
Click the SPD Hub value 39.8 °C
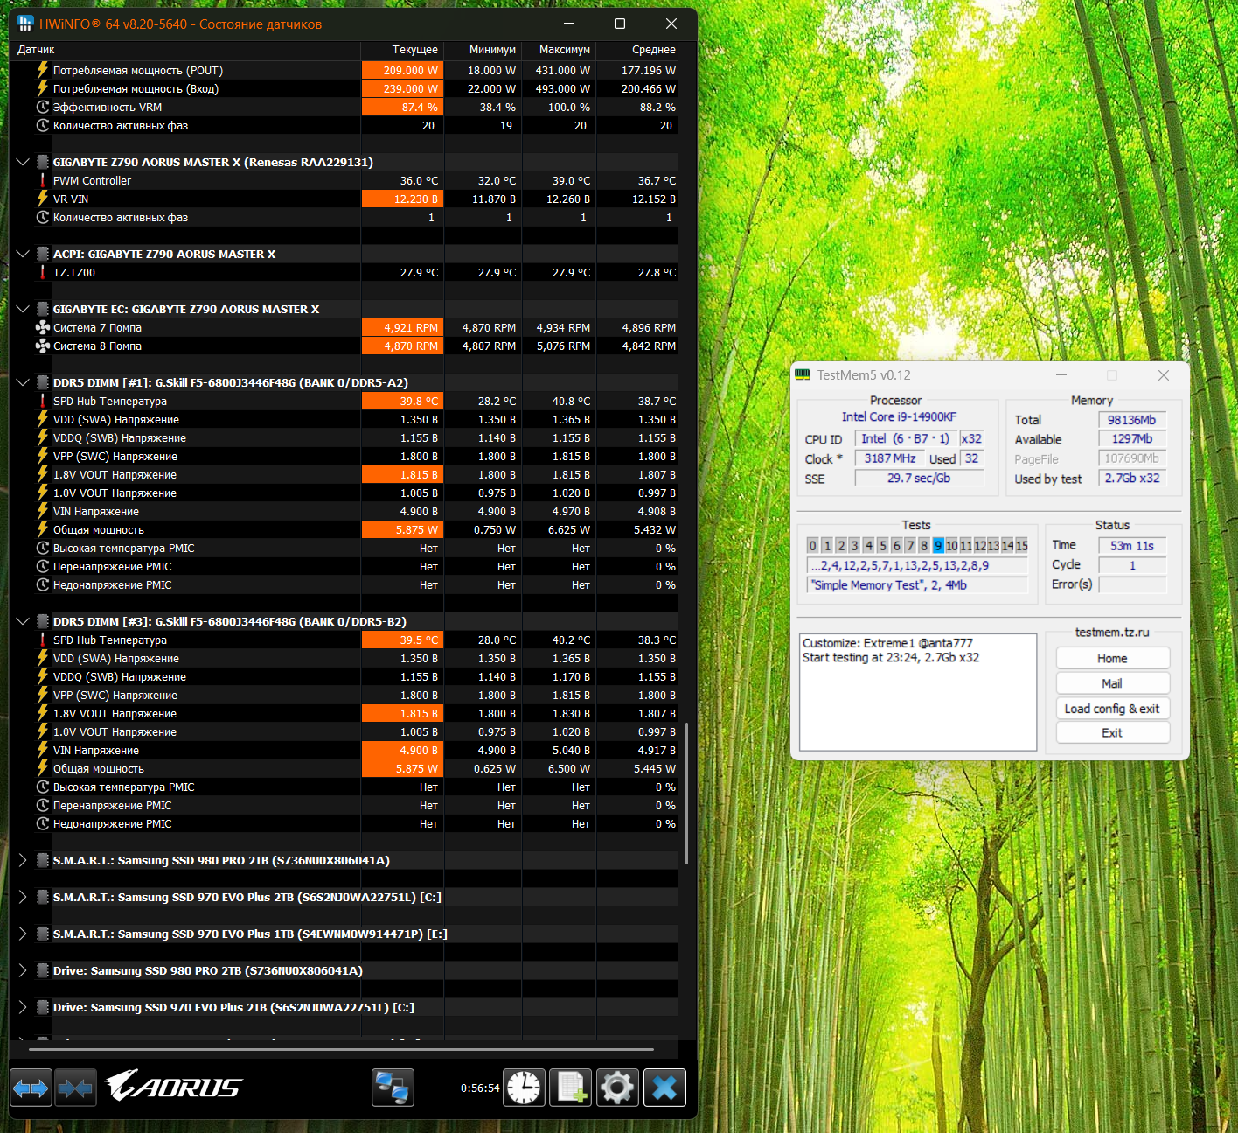pos(402,401)
